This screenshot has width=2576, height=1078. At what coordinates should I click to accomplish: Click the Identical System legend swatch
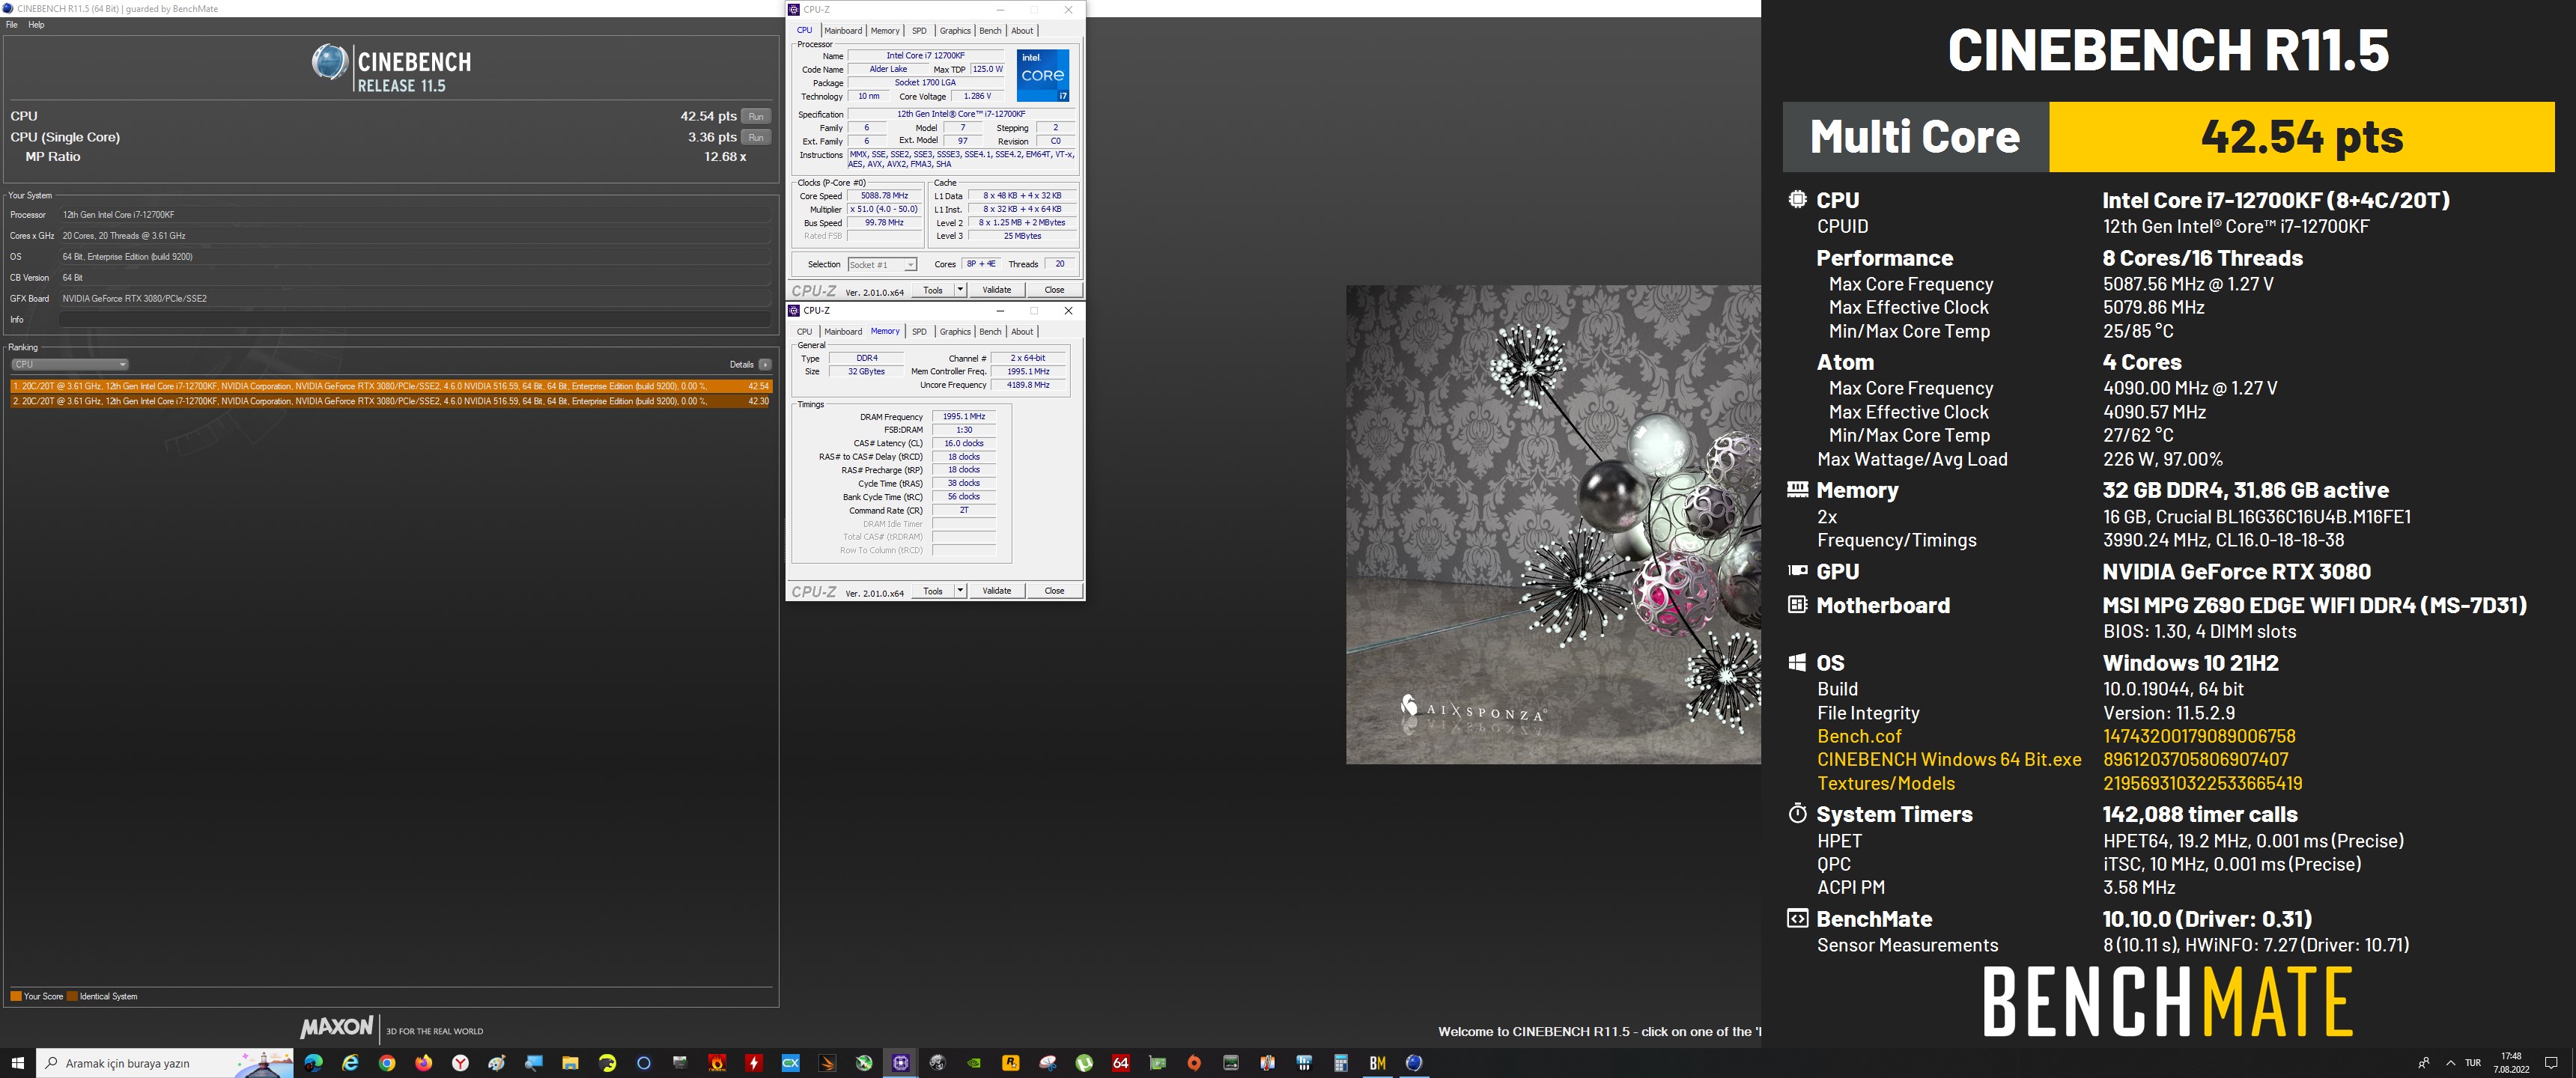(72, 996)
